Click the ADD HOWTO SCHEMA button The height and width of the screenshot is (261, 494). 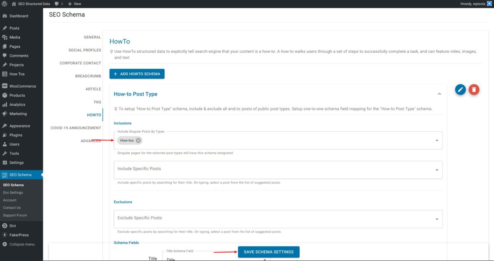tap(137, 74)
